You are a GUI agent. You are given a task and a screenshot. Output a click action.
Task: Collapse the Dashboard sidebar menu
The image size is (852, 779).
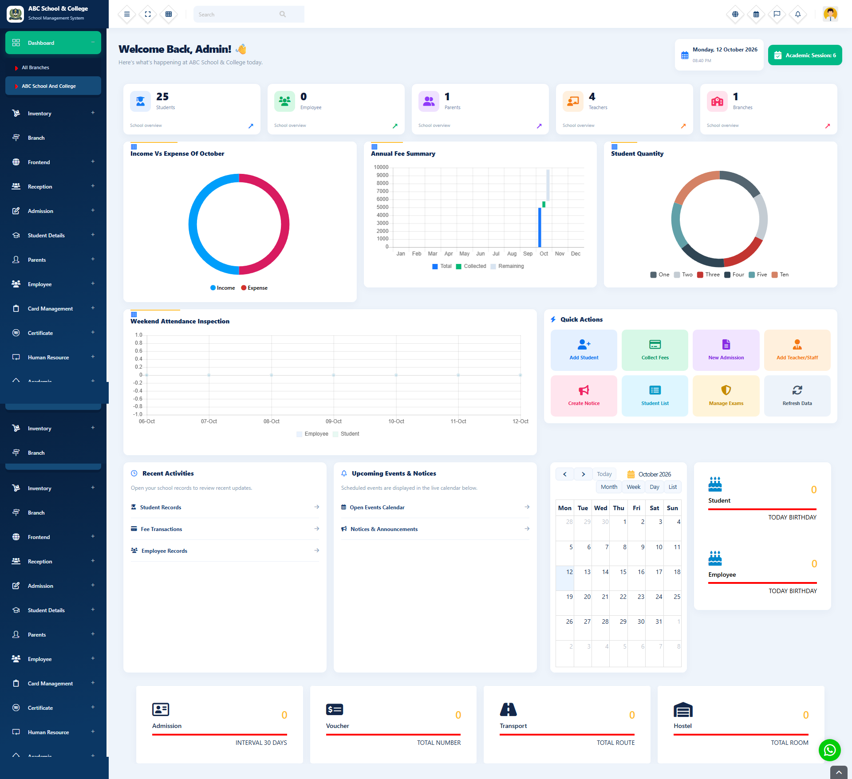point(53,43)
